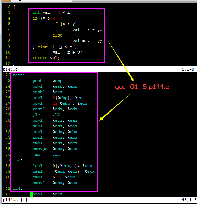197x204 pixels.
Task: Click the 'leal 0(,%ecx,4), %eax' instruction
Action: [x=62, y=166]
